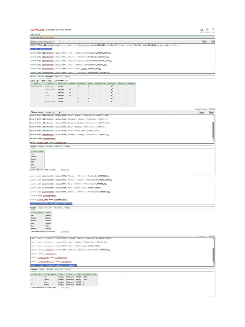Click Nullable header in describe table
Screen dimensions: 245x327
pos(112,83)
